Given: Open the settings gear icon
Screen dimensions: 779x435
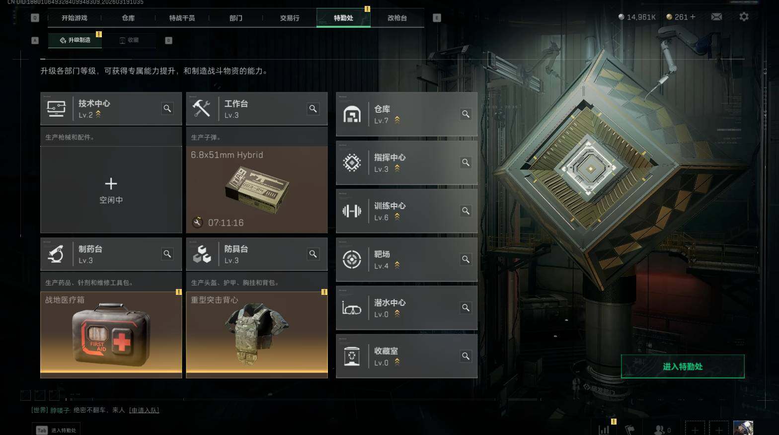Looking at the screenshot, I should point(744,16).
